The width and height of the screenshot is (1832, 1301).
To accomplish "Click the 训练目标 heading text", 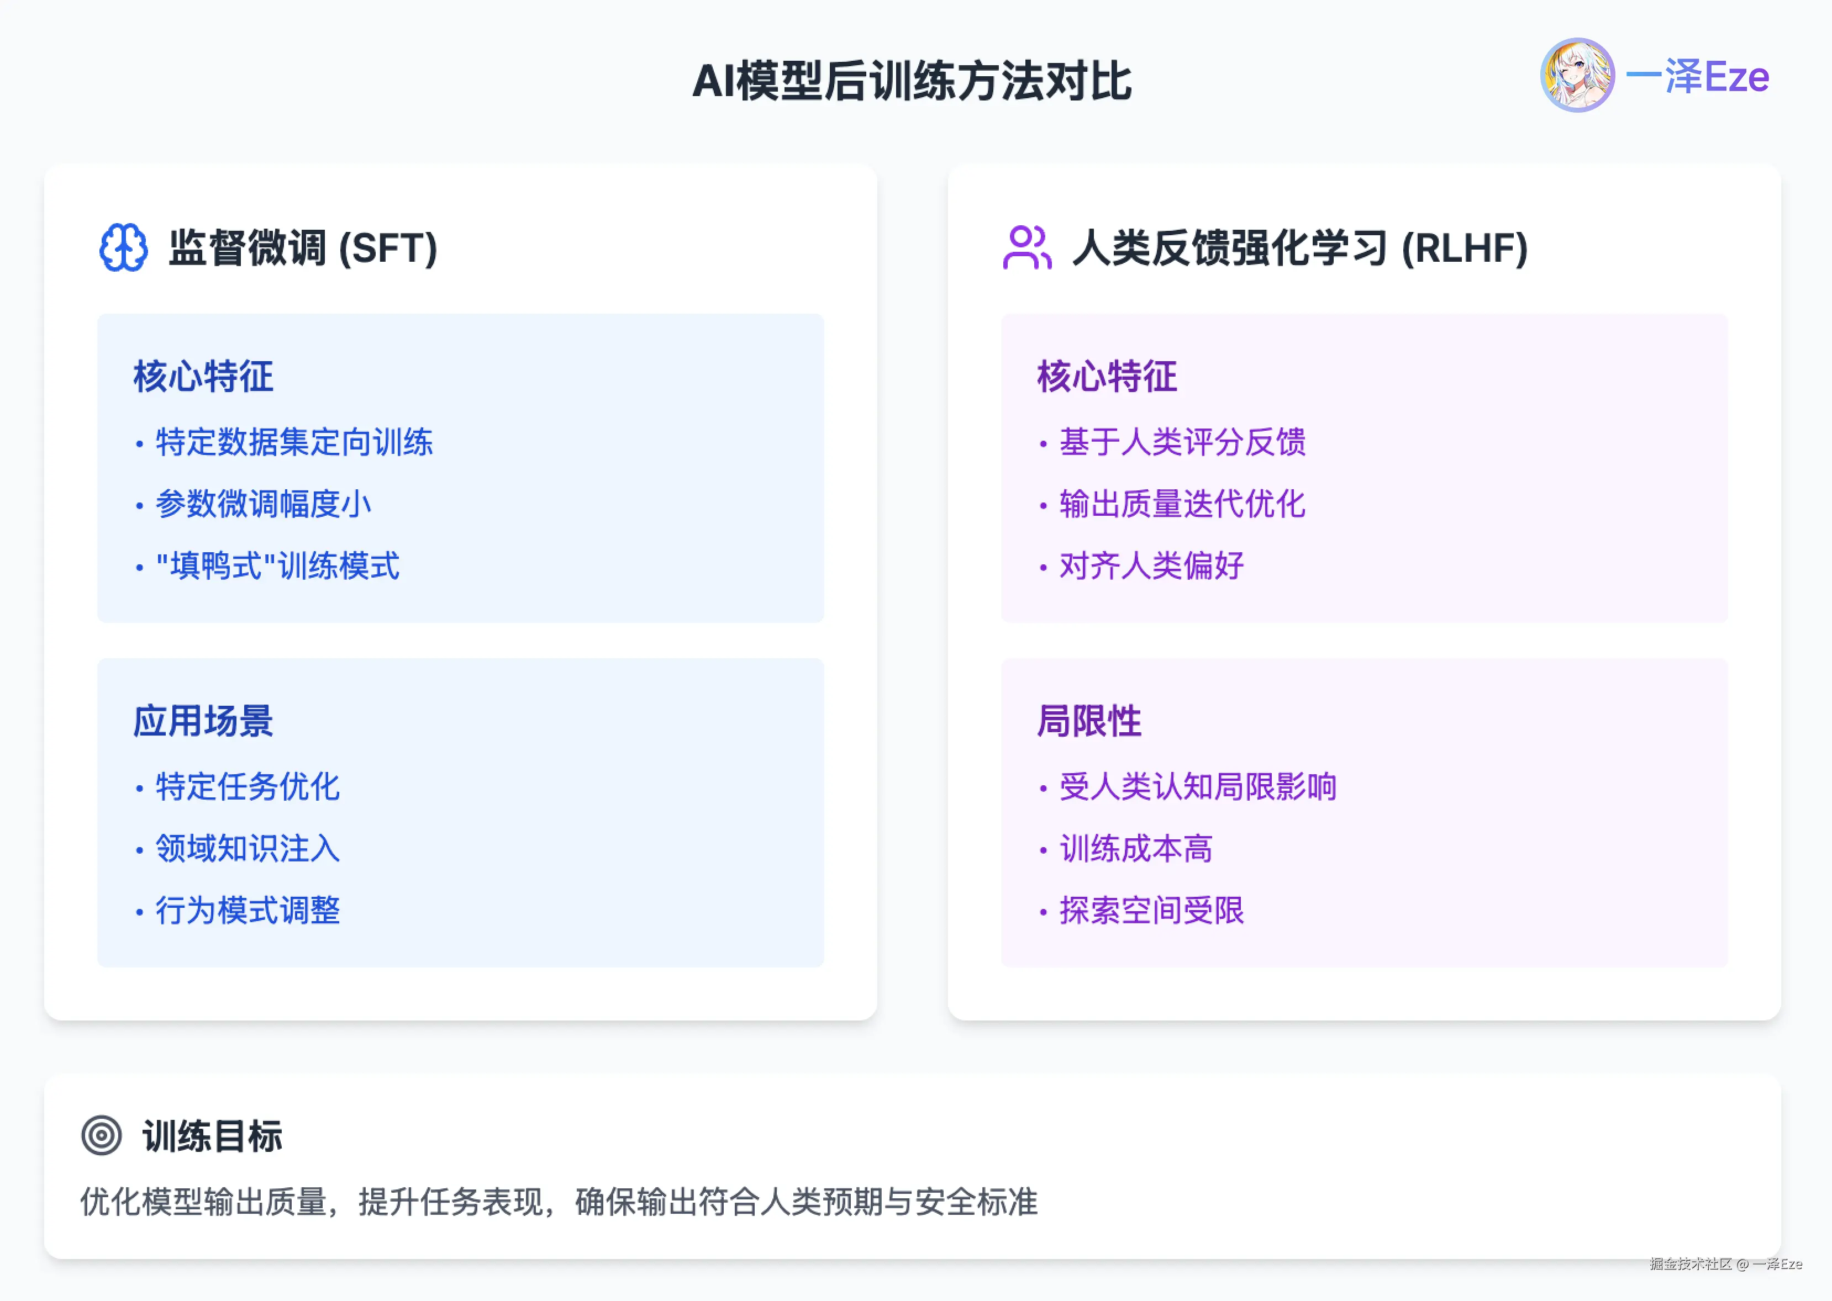I will tap(212, 1136).
